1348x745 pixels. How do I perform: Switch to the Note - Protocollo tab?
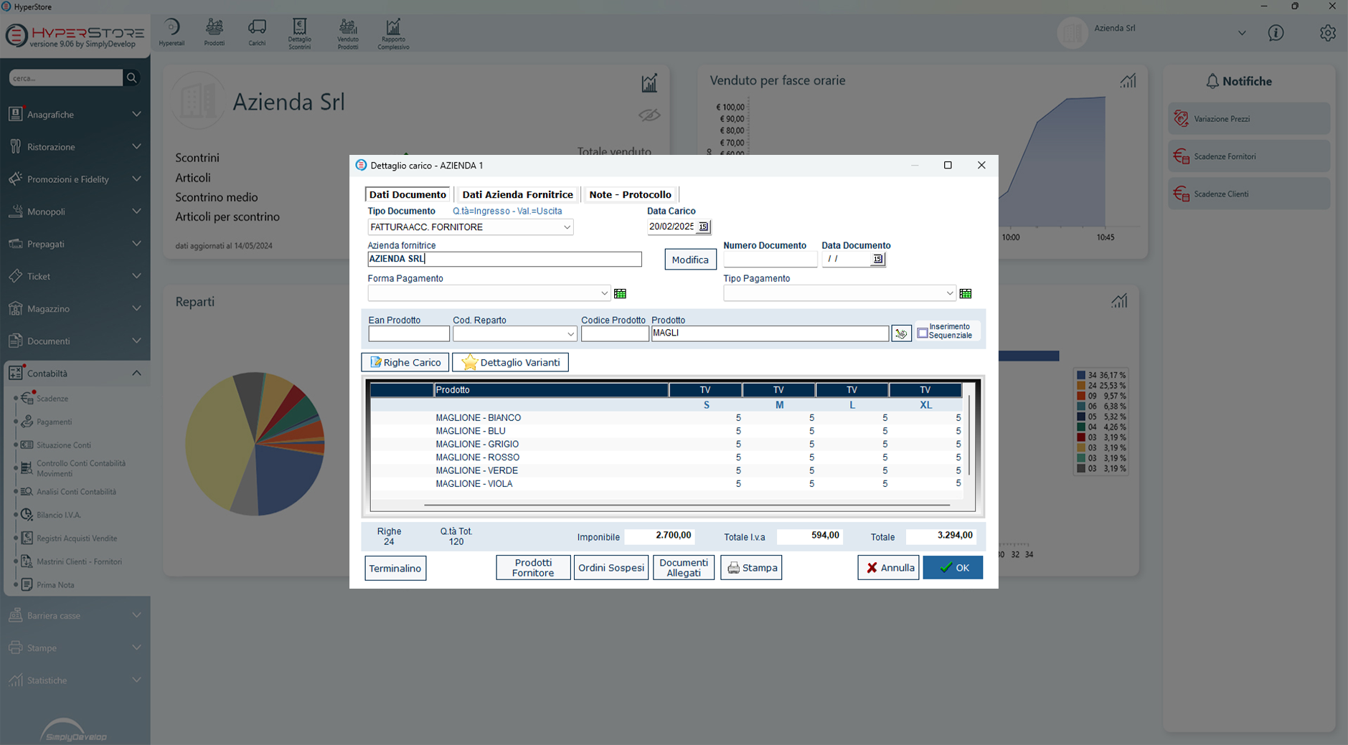(630, 194)
